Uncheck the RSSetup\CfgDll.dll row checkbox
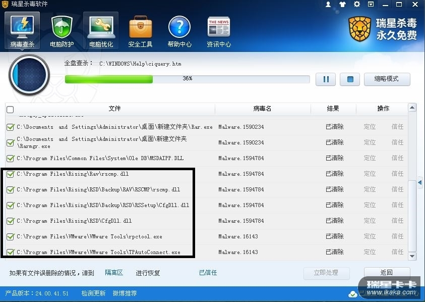Screen dimensions: 425x302 [10, 206]
